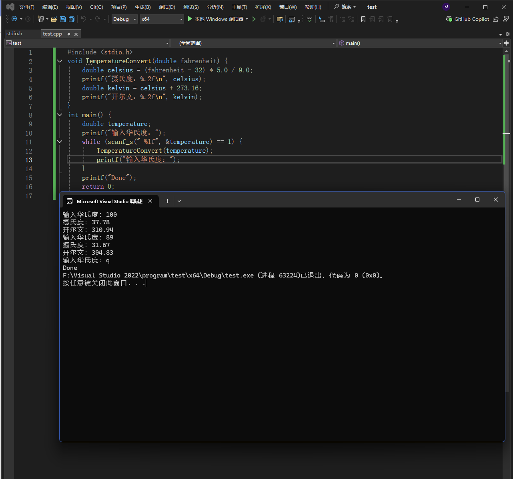Click the redo arrow icon

(x=98, y=19)
